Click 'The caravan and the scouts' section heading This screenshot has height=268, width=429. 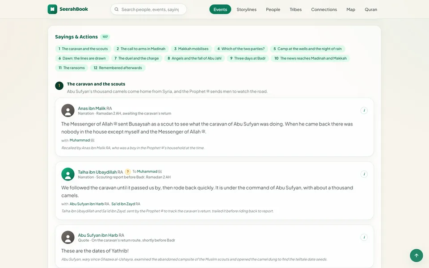point(96,84)
